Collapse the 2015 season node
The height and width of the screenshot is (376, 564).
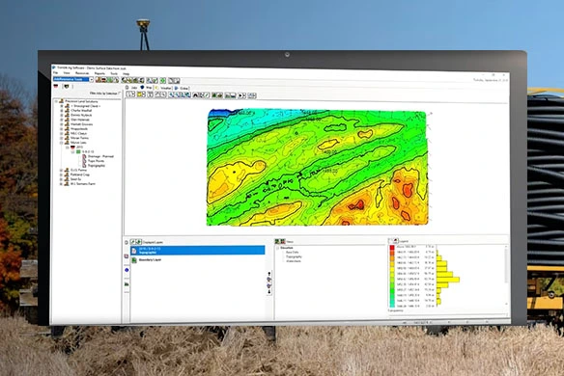67,148
